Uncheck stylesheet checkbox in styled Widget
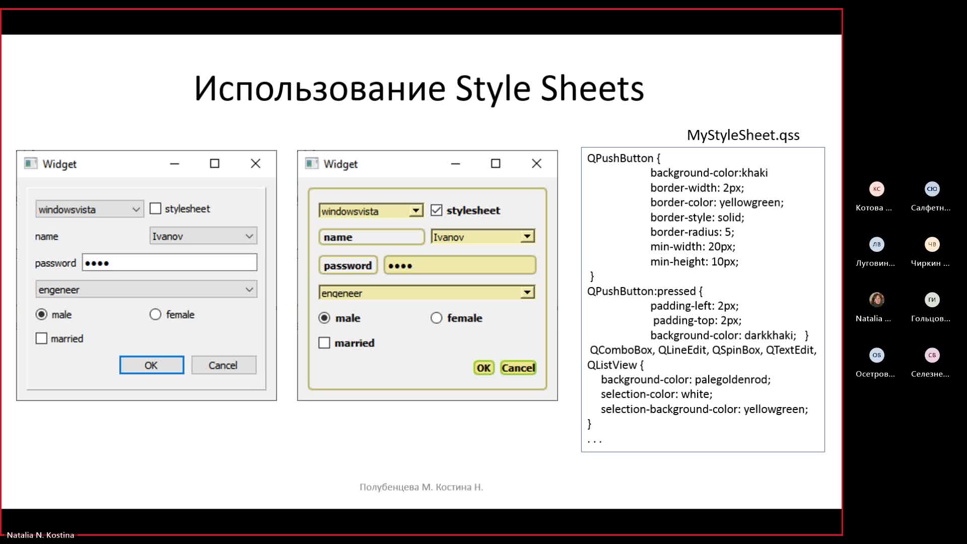 437,210
